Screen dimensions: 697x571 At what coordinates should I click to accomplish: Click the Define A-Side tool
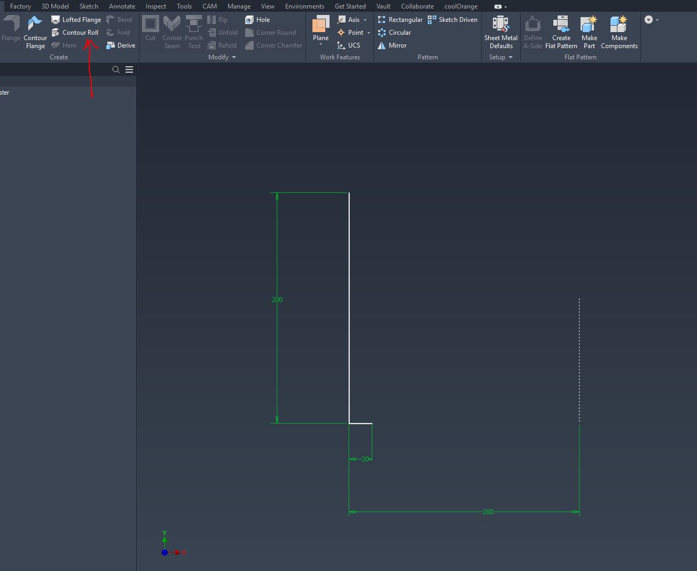pyautogui.click(x=532, y=32)
